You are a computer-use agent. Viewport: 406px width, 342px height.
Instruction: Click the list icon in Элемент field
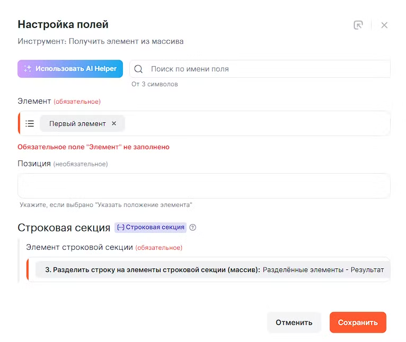point(30,123)
